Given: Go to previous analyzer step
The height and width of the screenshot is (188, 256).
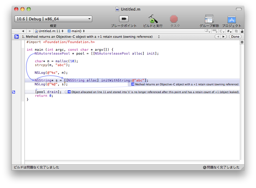Looking at the screenshot, I should 218,37.
